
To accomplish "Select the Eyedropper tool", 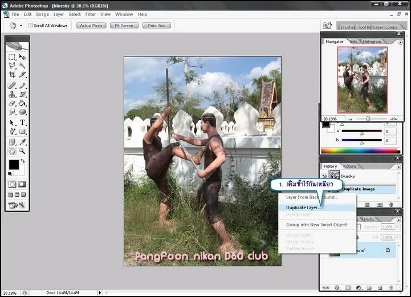I will pos(22,142).
